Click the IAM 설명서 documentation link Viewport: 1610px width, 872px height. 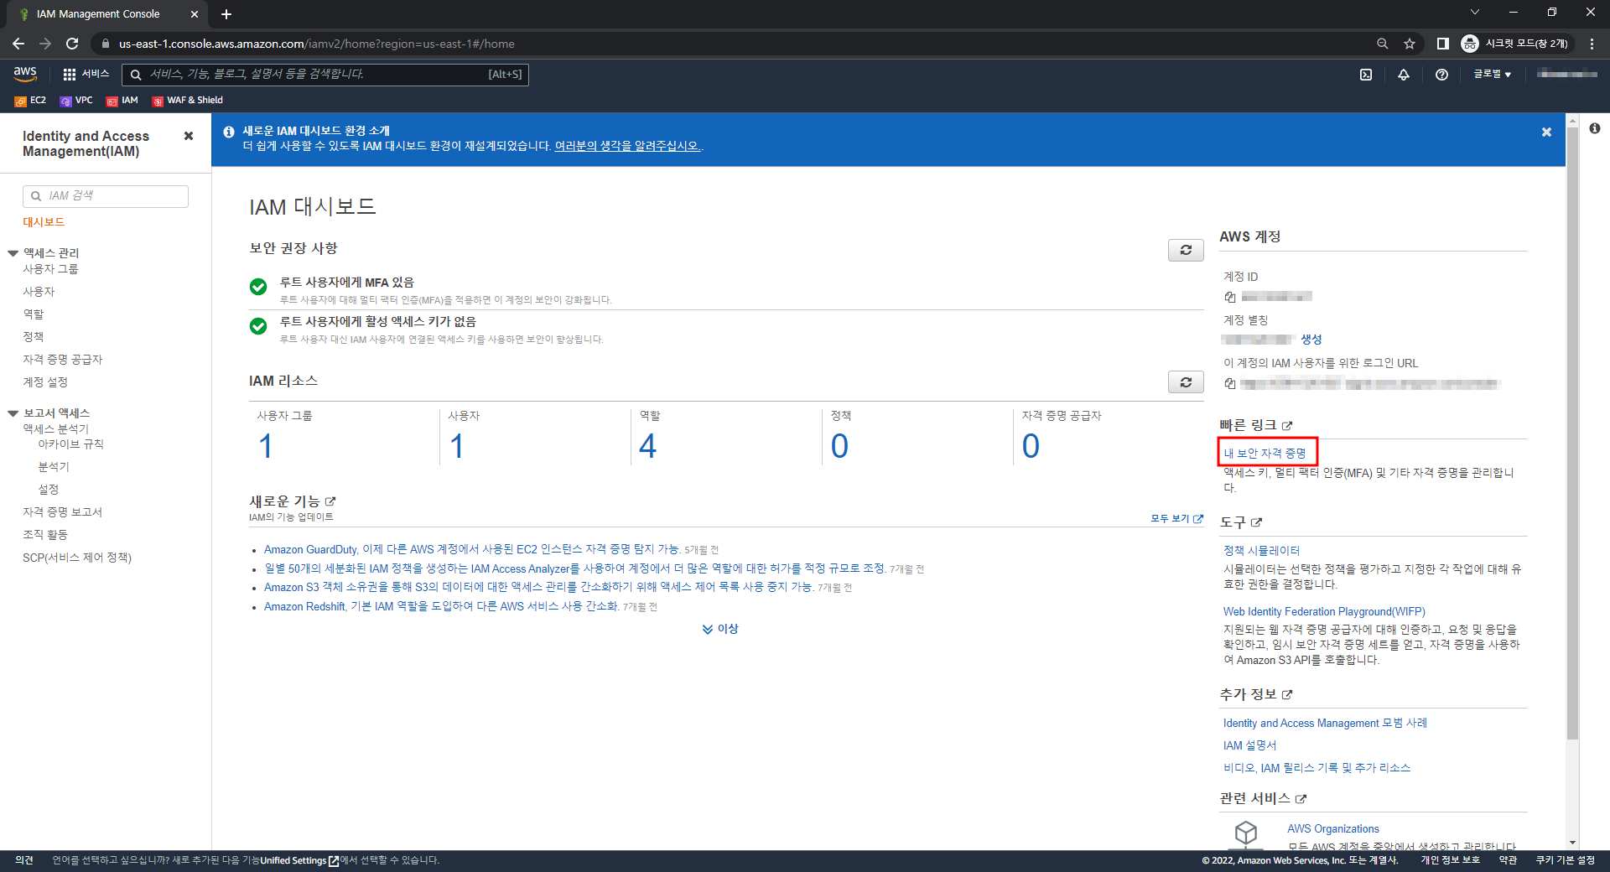(1249, 746)
